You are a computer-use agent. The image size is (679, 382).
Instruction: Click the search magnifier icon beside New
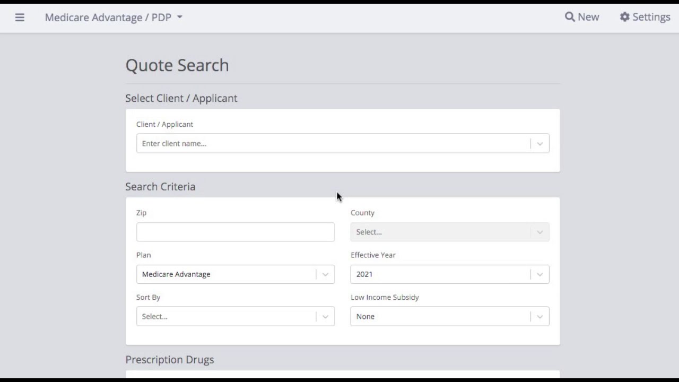(x=570, y=17)
